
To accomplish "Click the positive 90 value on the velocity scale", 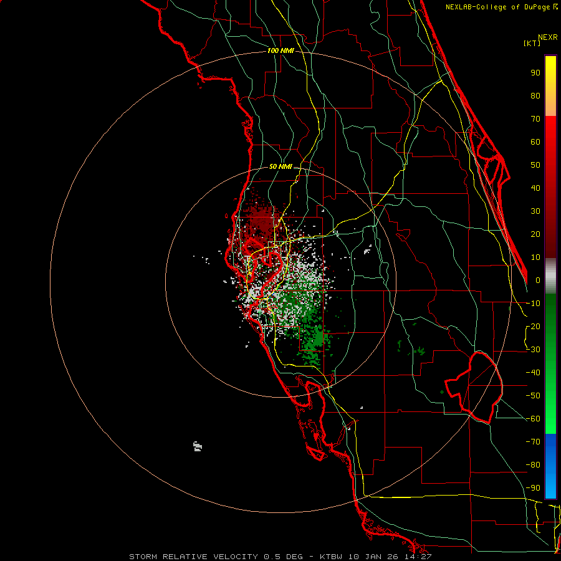I will (x=535, y=73).
